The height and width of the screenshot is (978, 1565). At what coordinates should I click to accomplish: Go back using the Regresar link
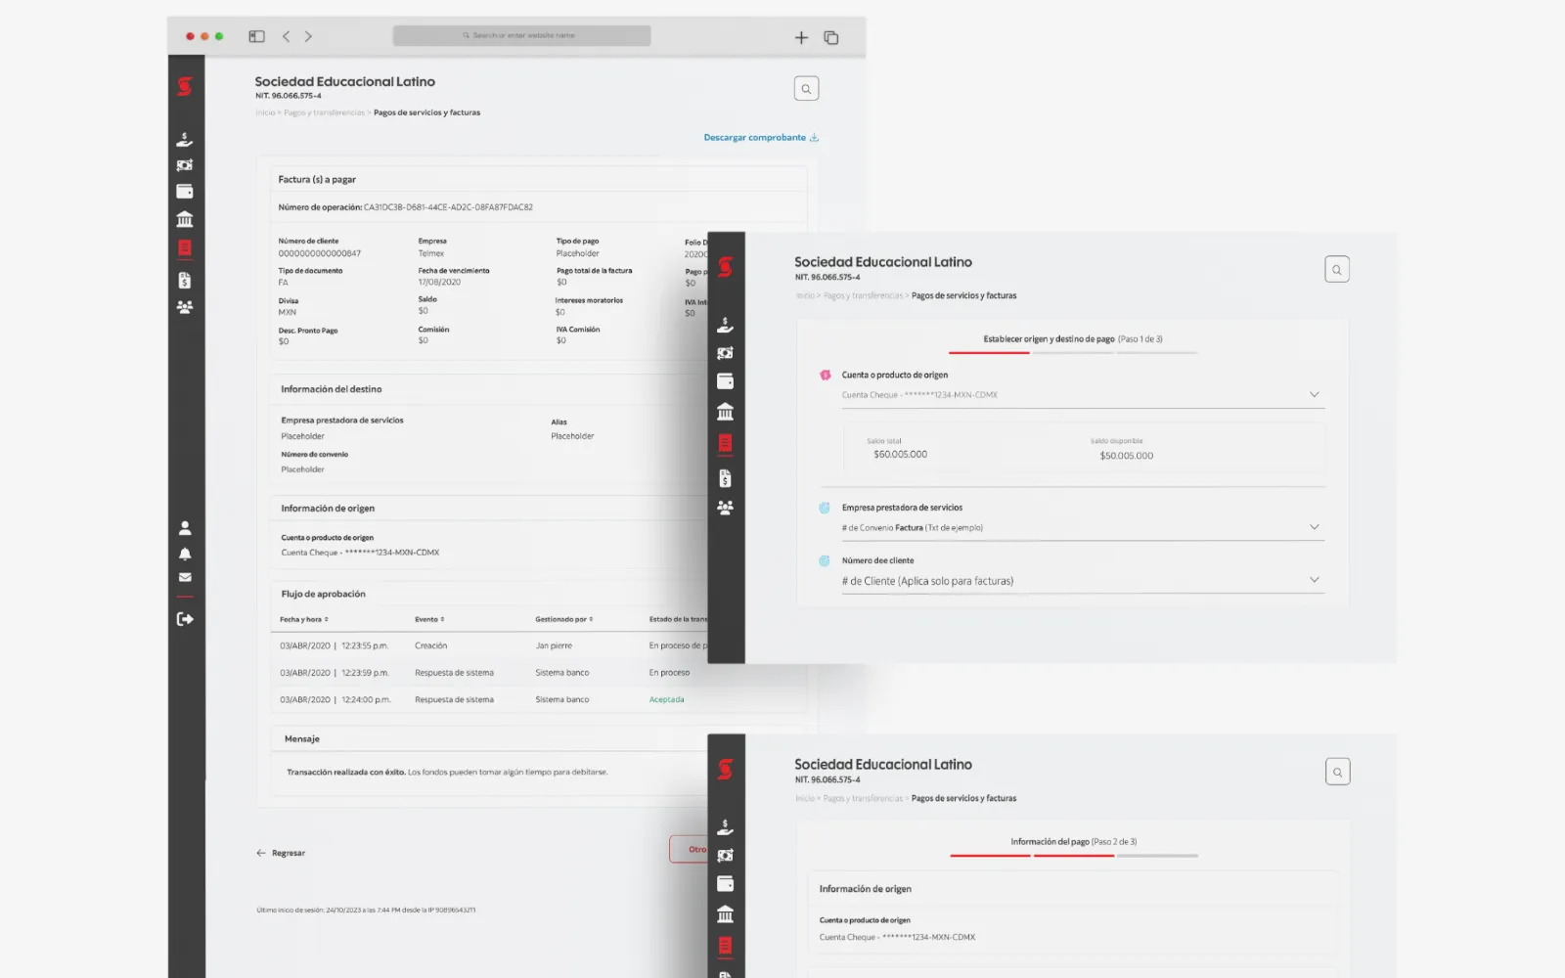coord(281,853)
